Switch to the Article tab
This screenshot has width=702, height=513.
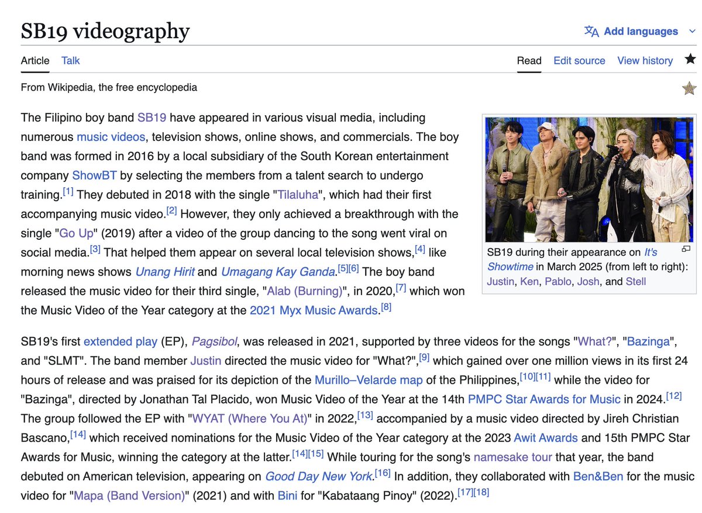(x=35, y=60)
